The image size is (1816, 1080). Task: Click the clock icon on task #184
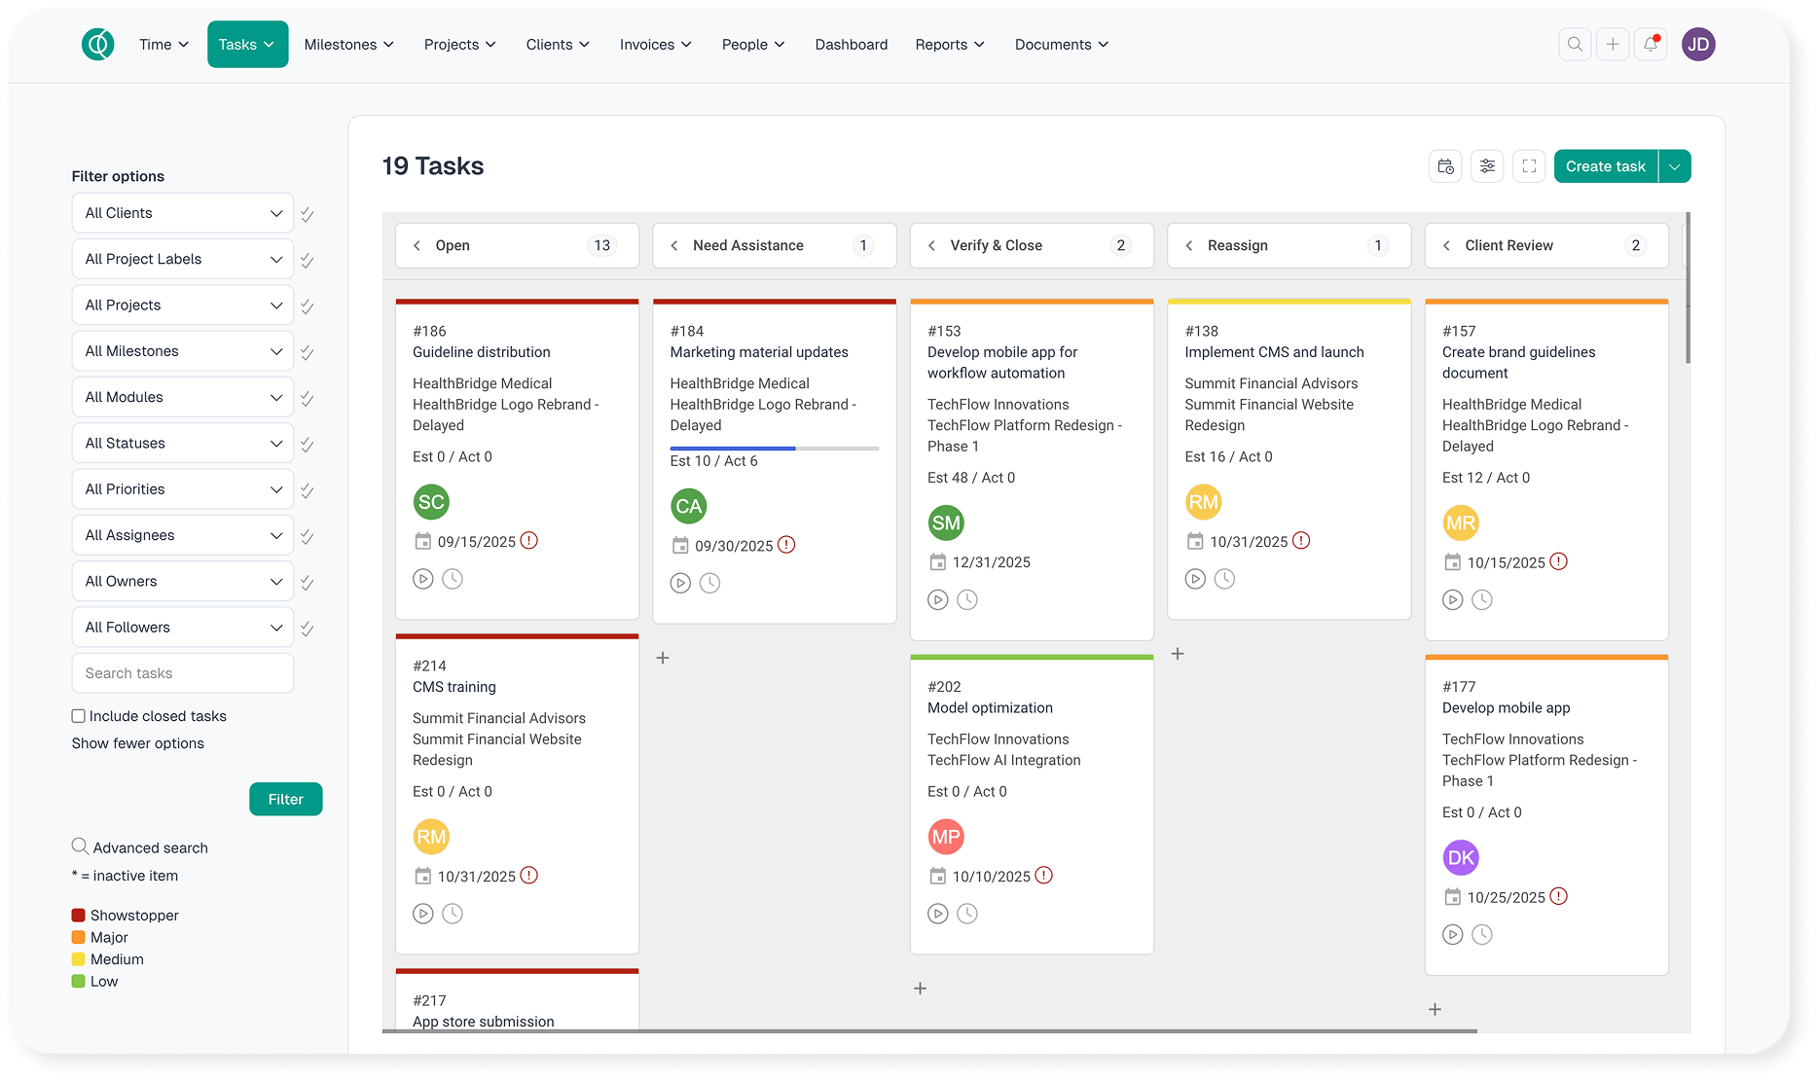point(710,583)
